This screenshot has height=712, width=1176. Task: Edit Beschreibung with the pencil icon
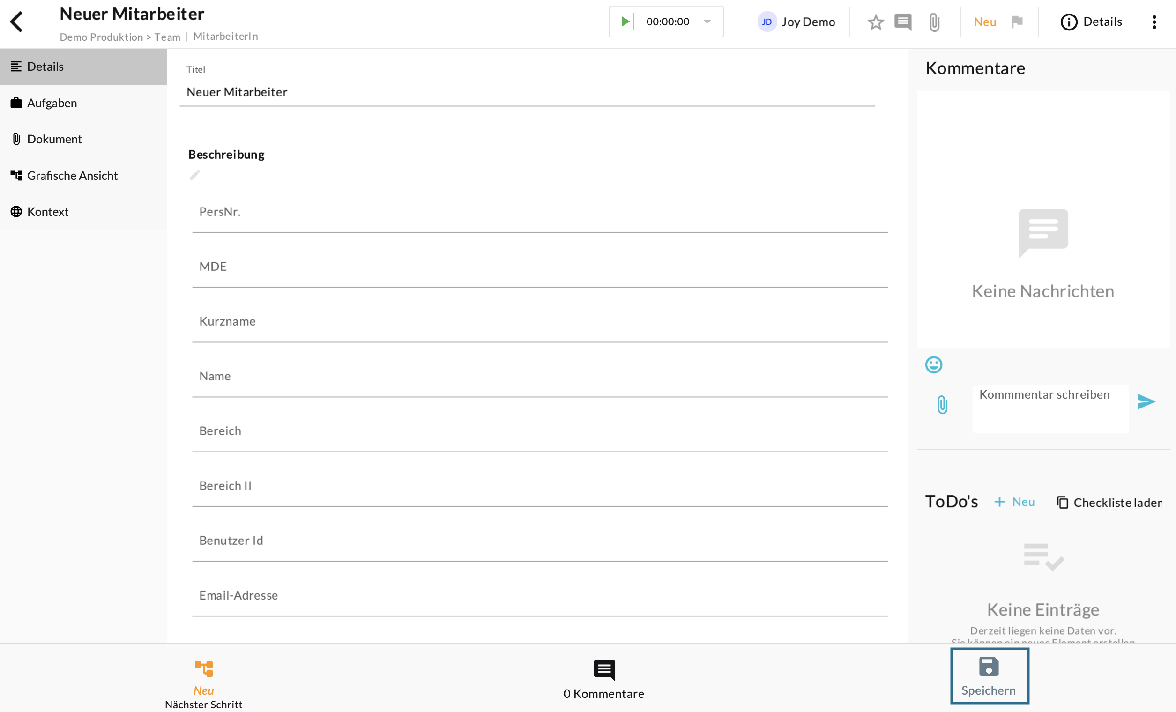coord(195,175)
